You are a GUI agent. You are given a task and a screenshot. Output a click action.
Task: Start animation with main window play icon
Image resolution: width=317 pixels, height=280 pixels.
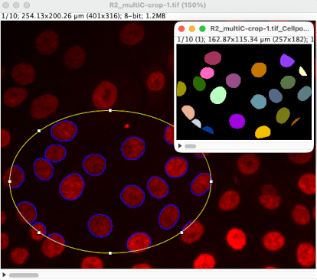4,275
